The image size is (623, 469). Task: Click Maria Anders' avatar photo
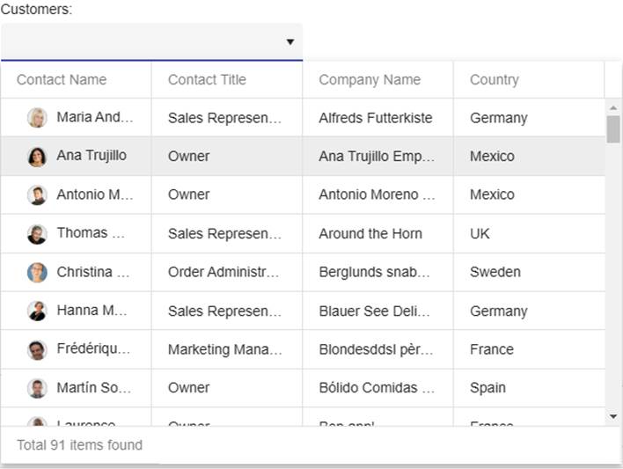(37, 118)
